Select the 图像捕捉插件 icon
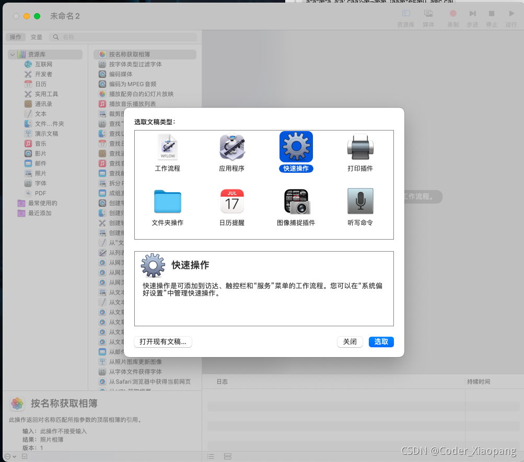This screenshot has width=524, height=462. (296, 202)
